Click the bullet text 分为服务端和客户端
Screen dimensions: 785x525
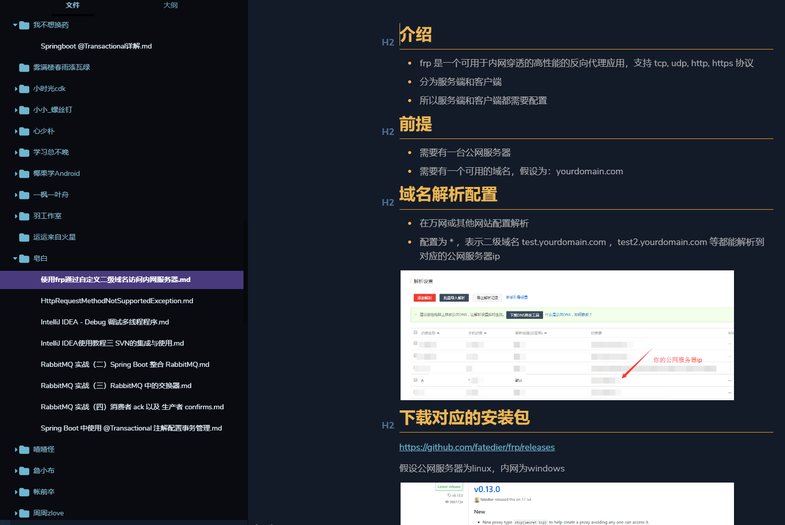(x=461, y=82)
